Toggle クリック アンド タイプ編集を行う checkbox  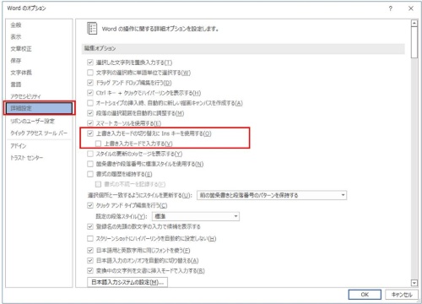pos(90,205)
